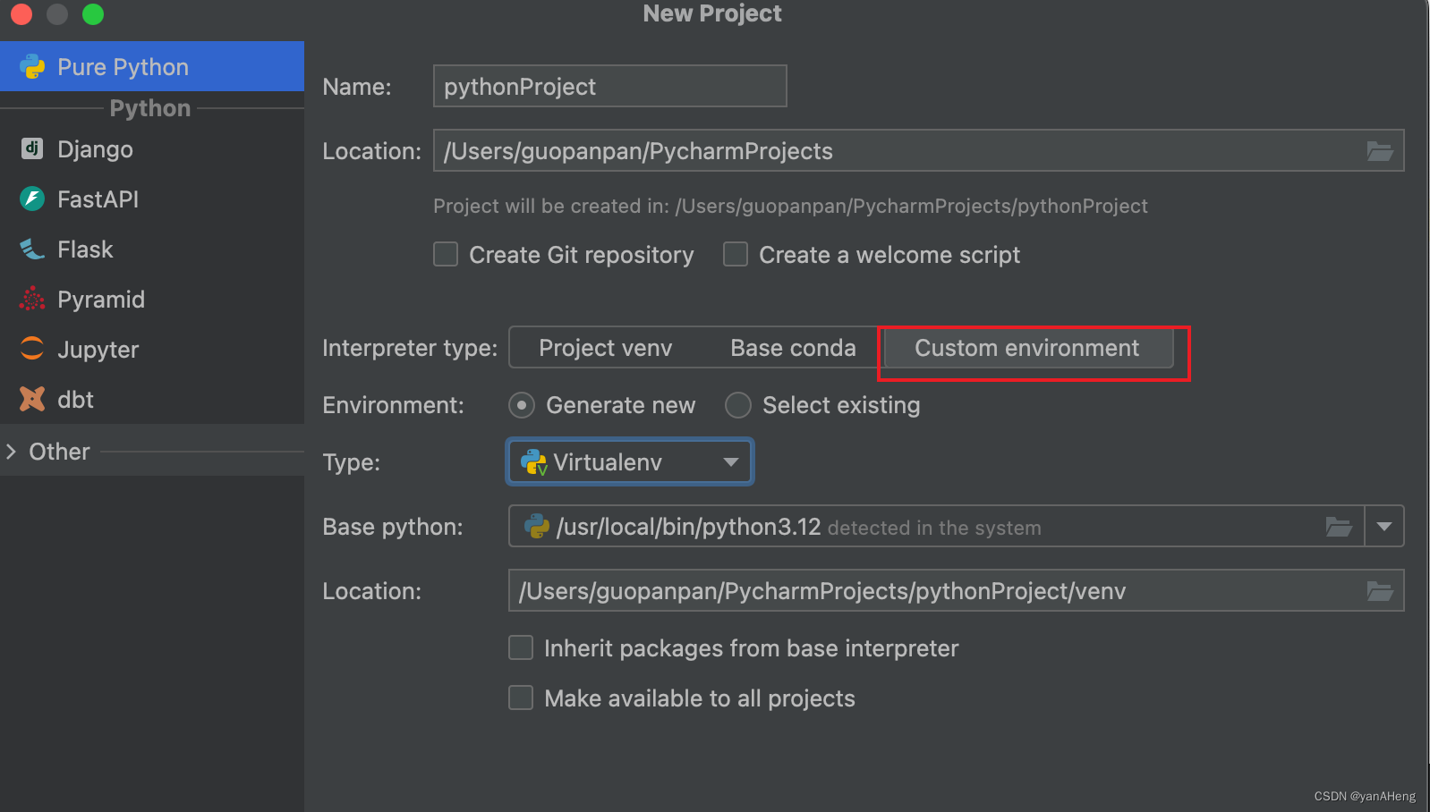
Task: Browse folder icon in Base python field
Action: [x=1339, y=527]
